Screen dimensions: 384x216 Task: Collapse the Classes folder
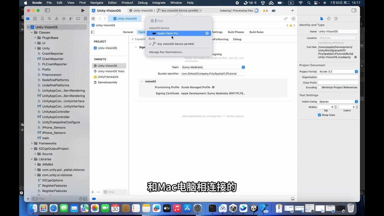pos(31,32)
